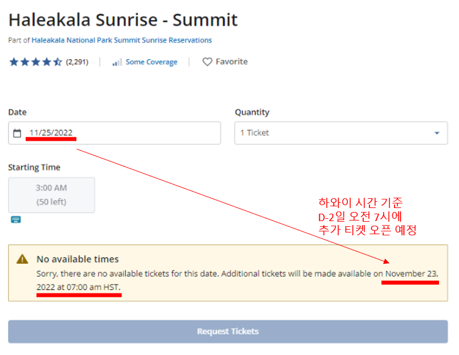459x355 pixels.
Task: Open the Some Coverage link
Action: (151, 62)
